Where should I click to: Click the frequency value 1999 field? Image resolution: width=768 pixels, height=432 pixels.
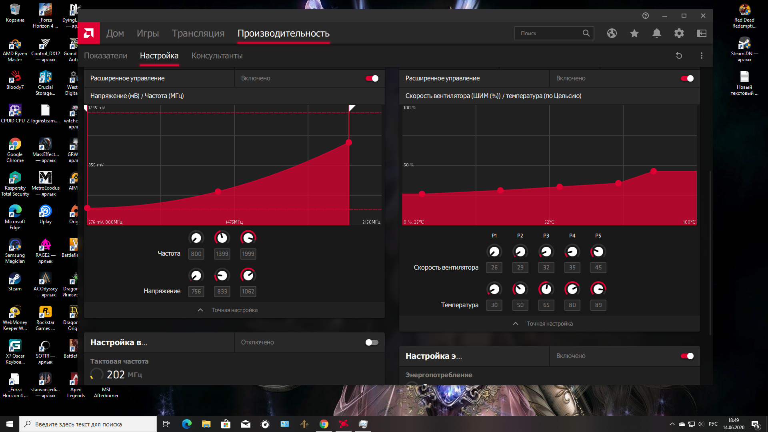coord(248,254)
